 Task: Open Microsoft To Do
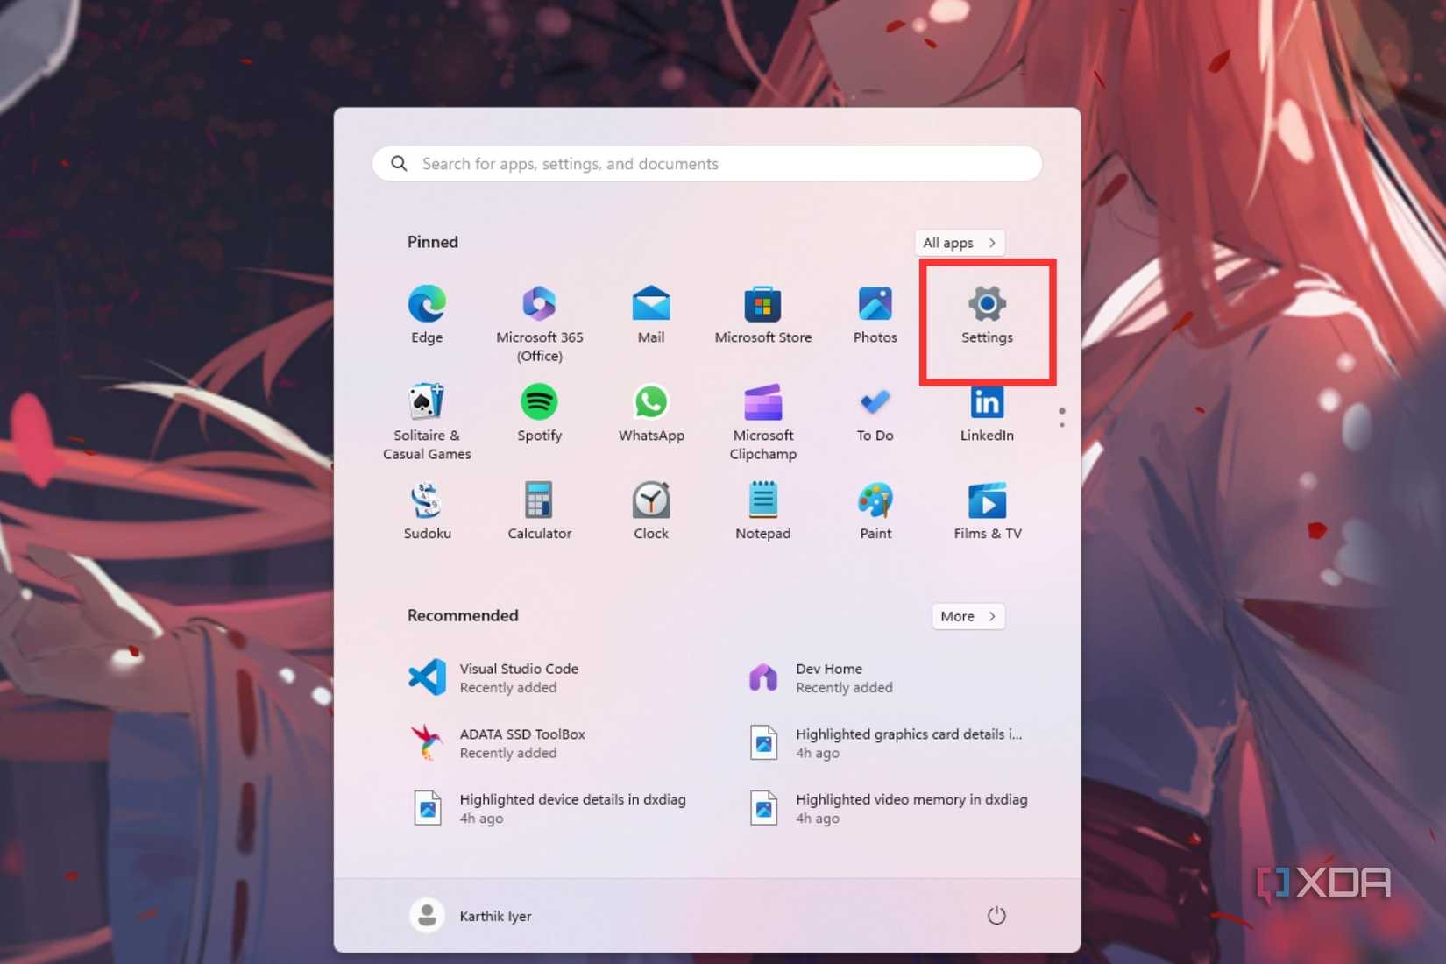pyautogui.click(x=875, y=414)
